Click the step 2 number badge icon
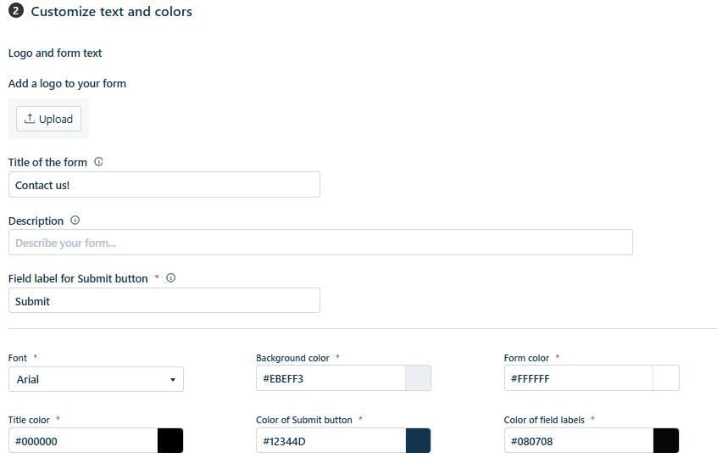Screen dimensions: 717x458 pos(15,12)
